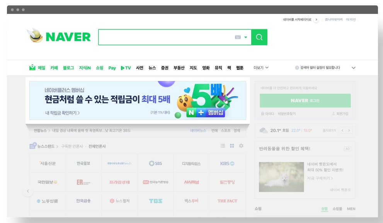The image size is (383, 223).
Task: Open SBS publisher tile
Action: click(x=155, y=163)
